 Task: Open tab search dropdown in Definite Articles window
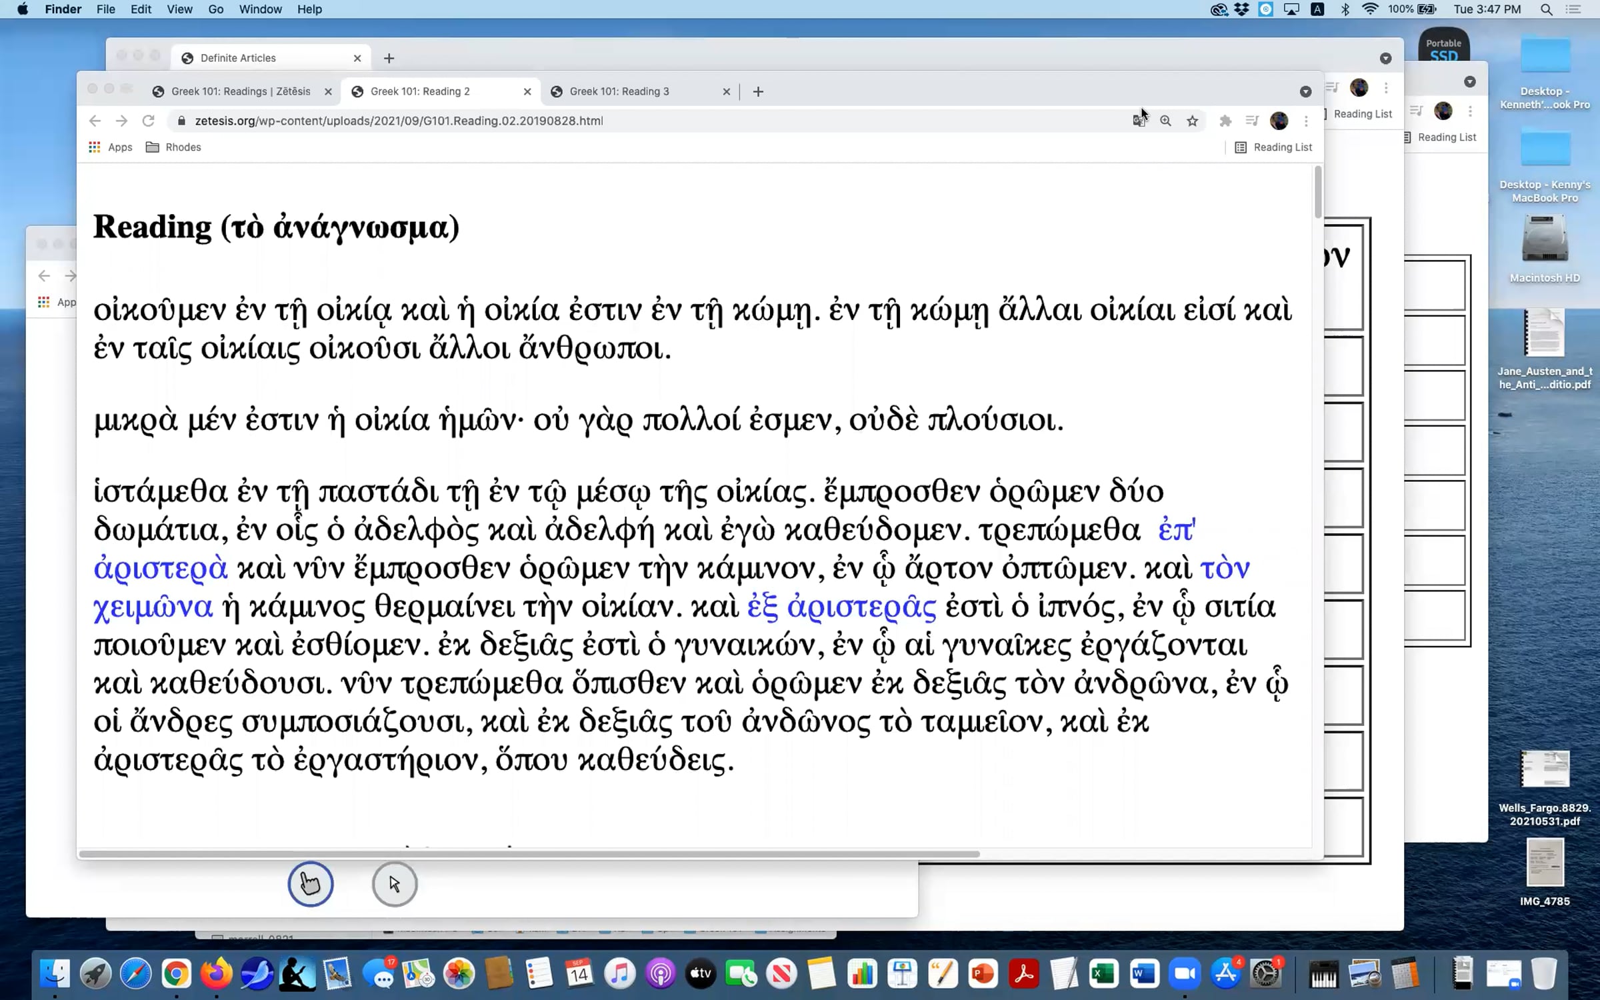(x=1385, y=59)
